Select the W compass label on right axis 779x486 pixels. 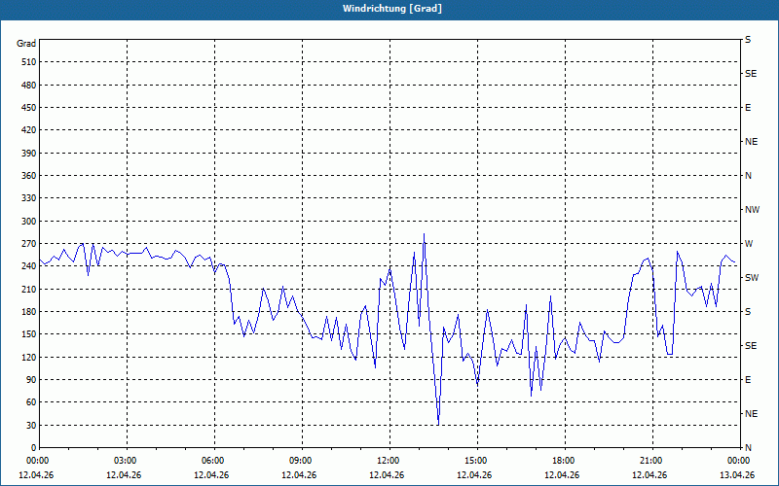pyautogui.click(x=748, y=243)
